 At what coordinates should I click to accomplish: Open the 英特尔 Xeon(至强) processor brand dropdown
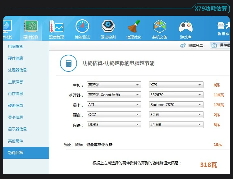(114, 95)
